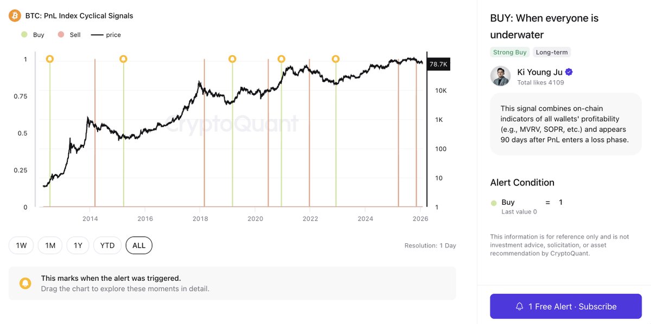
Task: Click the Strong Buy tag
Action: (509, 52)
